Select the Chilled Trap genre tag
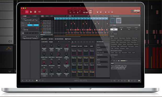Screen dimensions: 162x97 point(135,38)
